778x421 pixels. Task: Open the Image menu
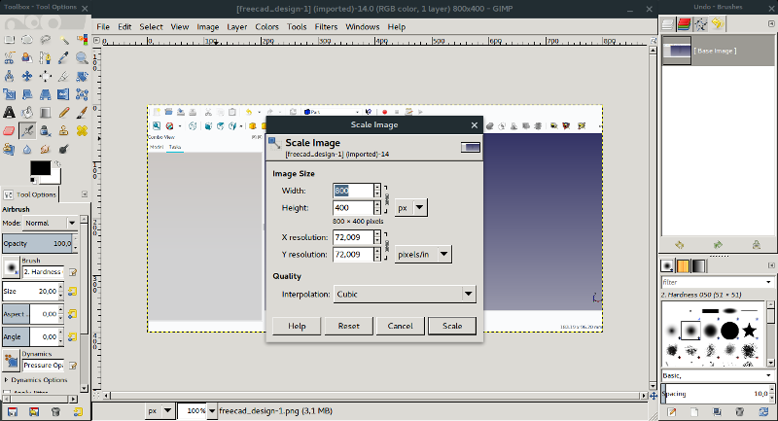point(207,27)
